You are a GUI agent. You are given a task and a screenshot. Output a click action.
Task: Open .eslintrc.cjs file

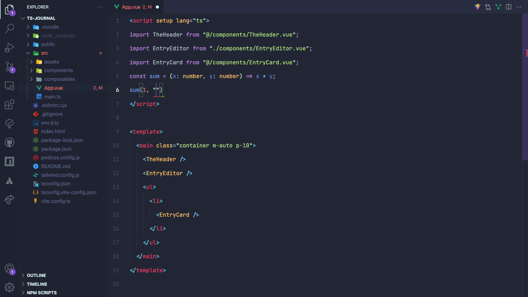coord(64,105)
